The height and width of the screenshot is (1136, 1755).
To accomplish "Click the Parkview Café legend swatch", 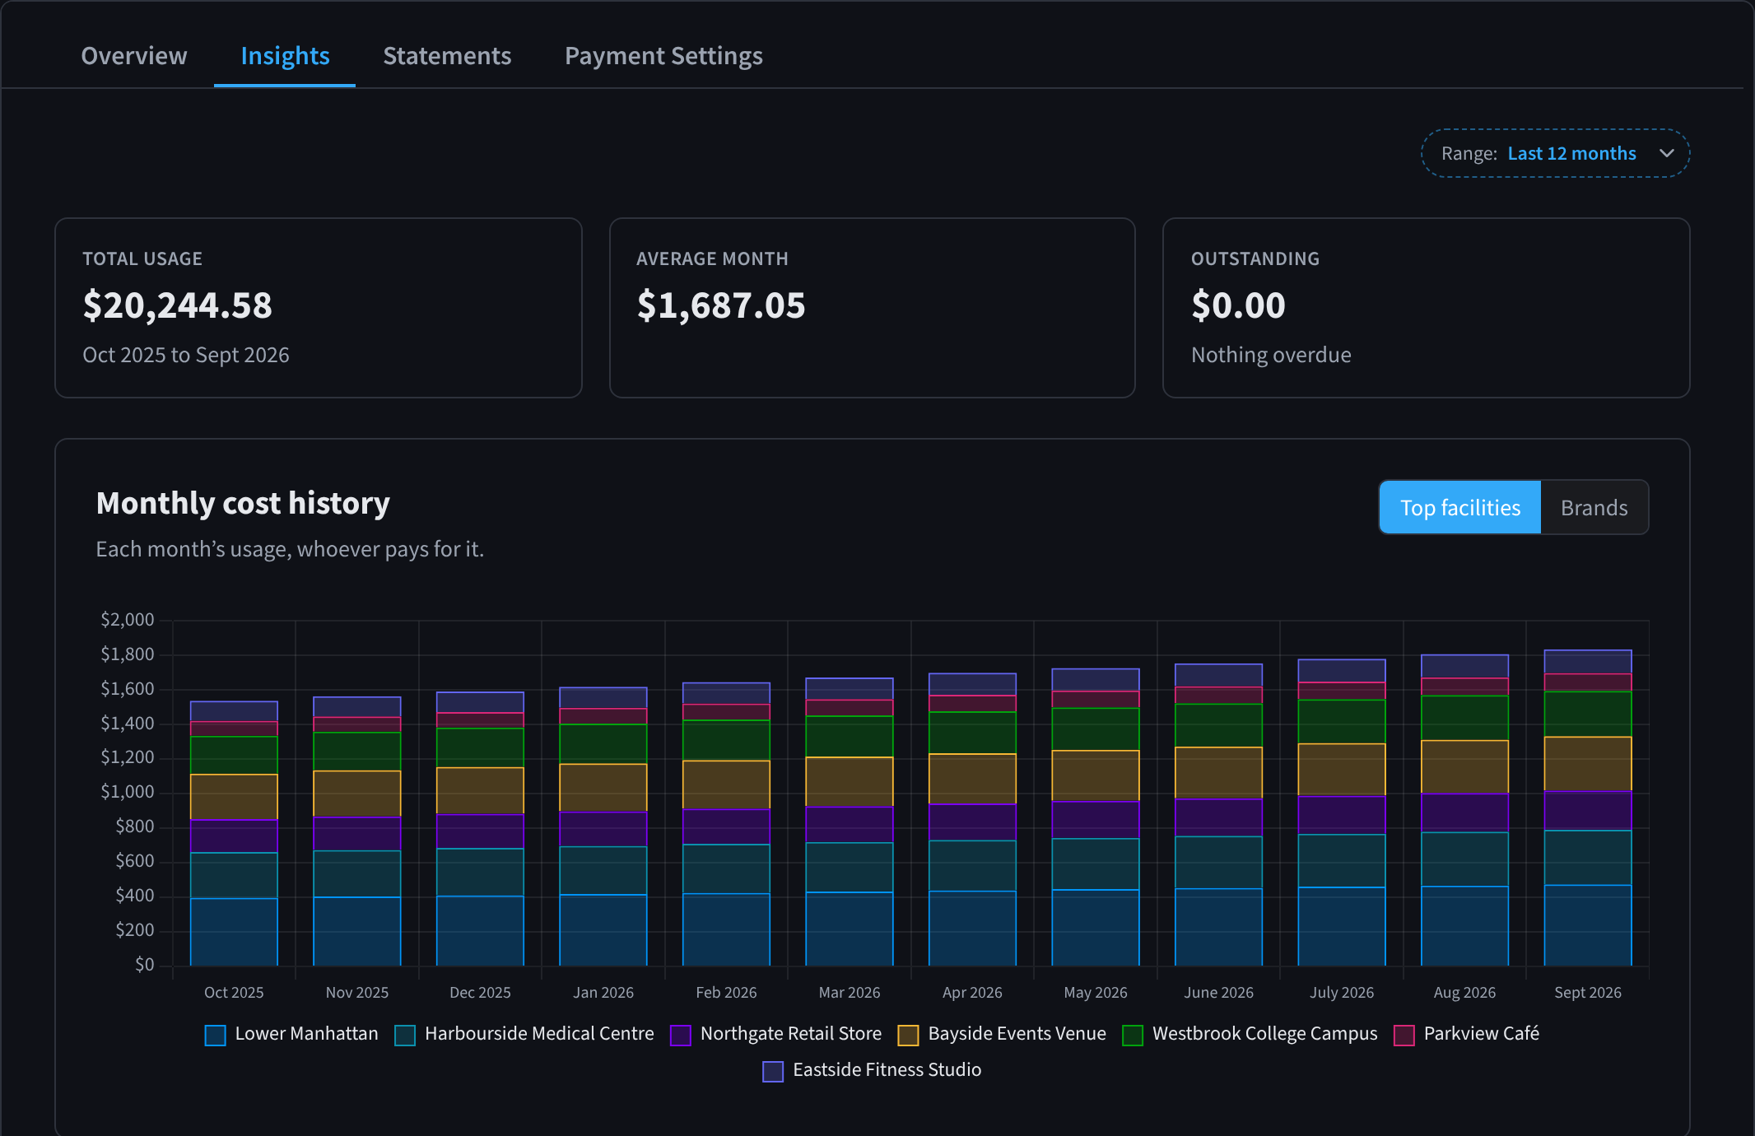I will [1404, 1035].
